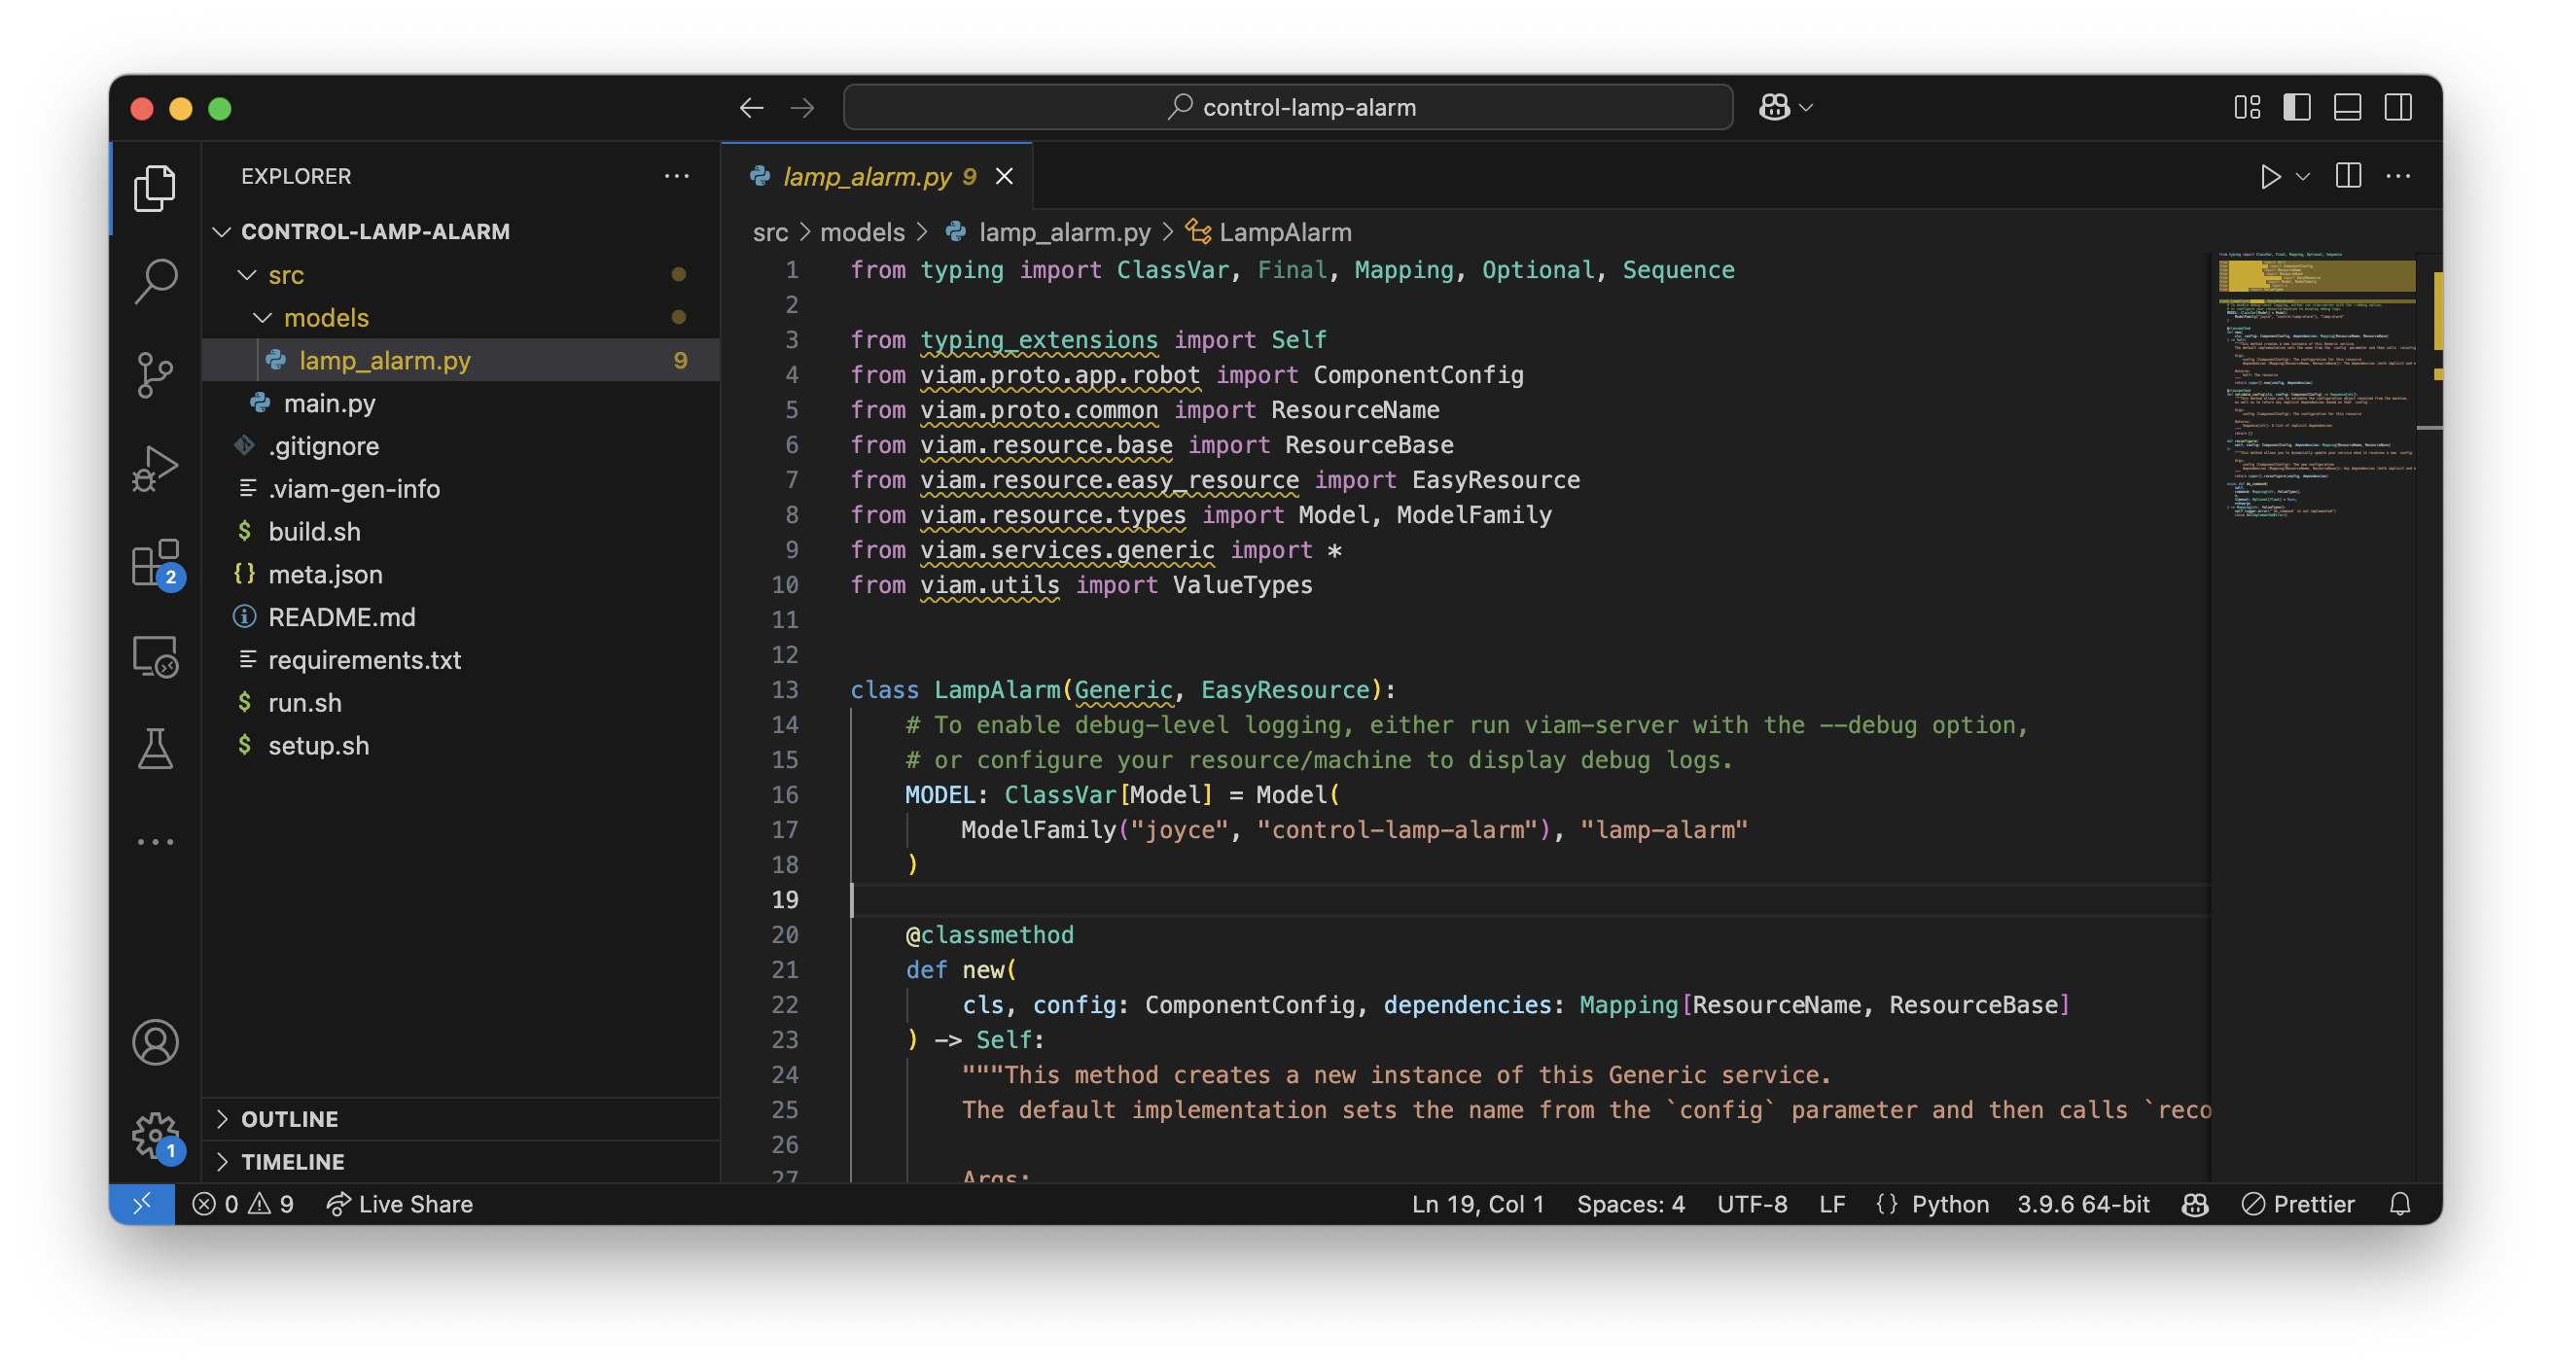
Task: Open the Testing flask view
Action: pyautogui.click(x=155, y=749)
